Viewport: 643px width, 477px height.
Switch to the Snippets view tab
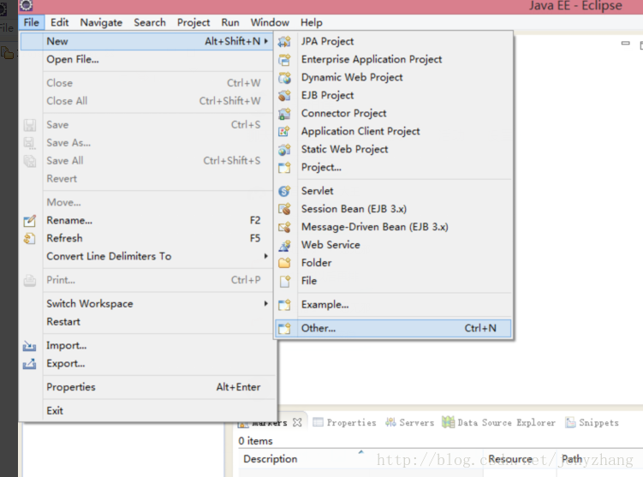(592, 422)
